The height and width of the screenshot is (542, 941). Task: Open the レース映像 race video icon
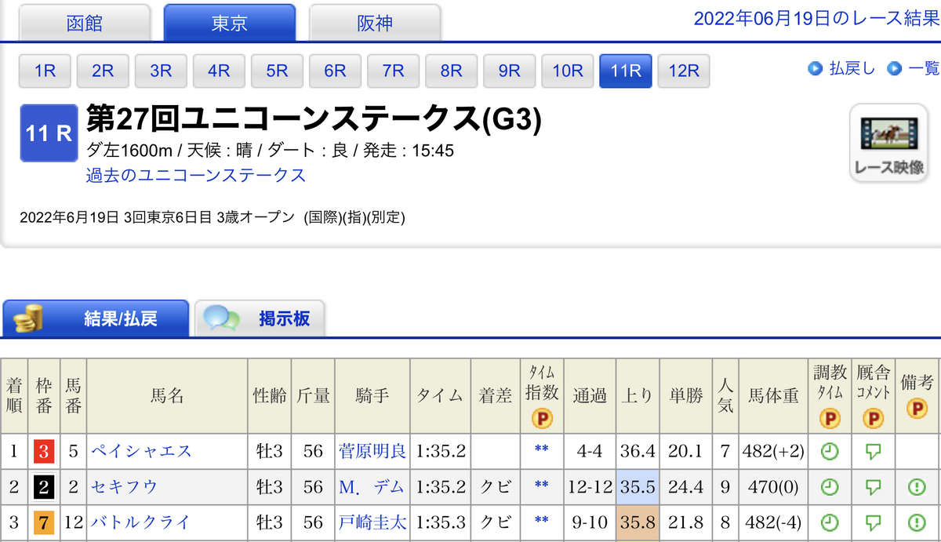(x=889, y=143)
